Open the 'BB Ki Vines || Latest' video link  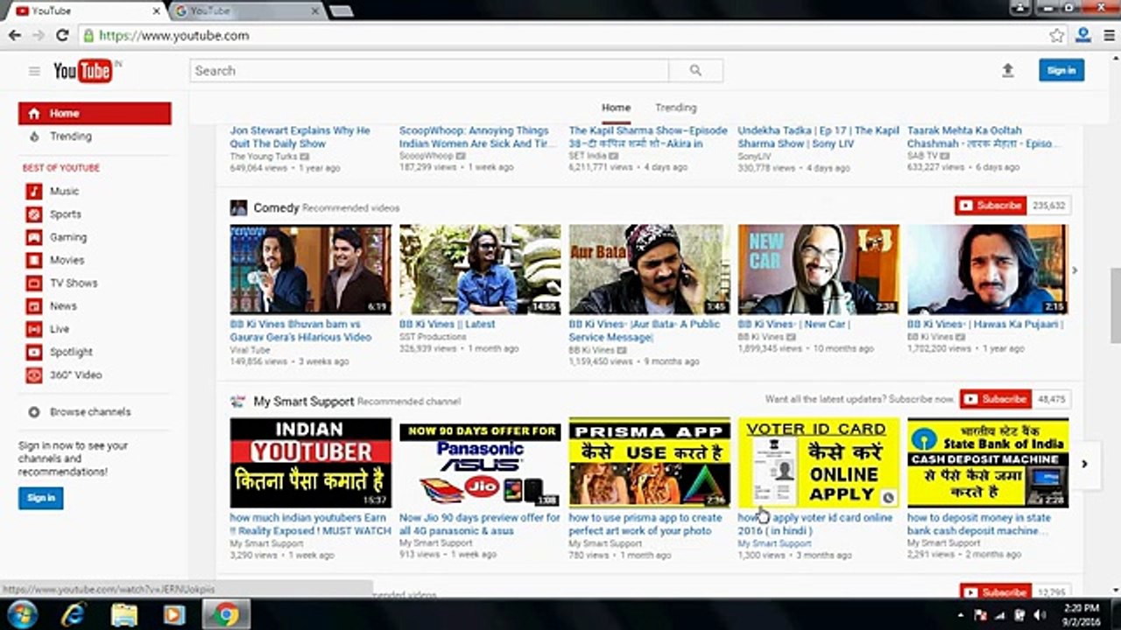pyautogui.click(x=448, y=325)
